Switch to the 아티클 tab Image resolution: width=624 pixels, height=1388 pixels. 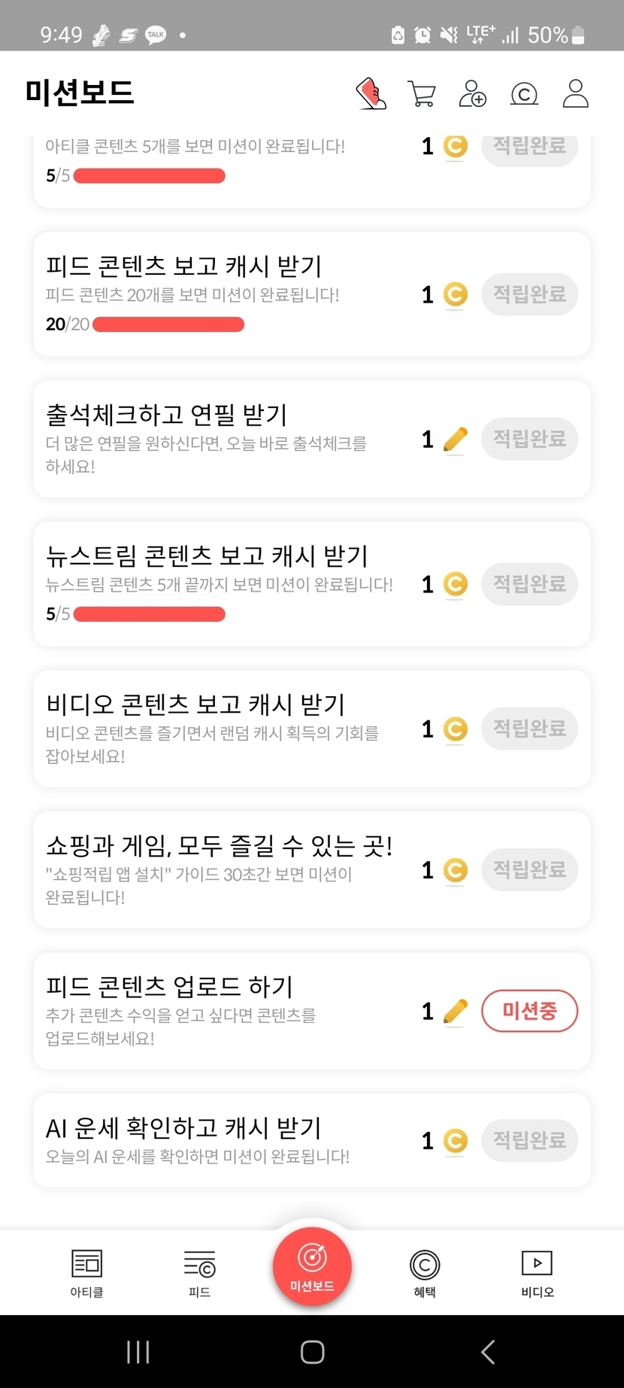[86, 1273]
